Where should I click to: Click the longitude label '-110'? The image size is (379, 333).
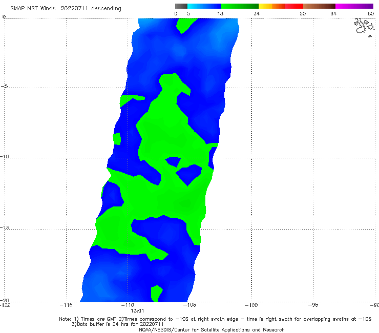point(128,305)
